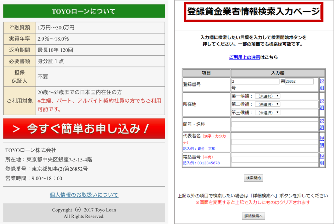This screenshot has width=334, height=224.
Task: Select 1万円～300万円 loan amount cell
Action: pos(100,27)
